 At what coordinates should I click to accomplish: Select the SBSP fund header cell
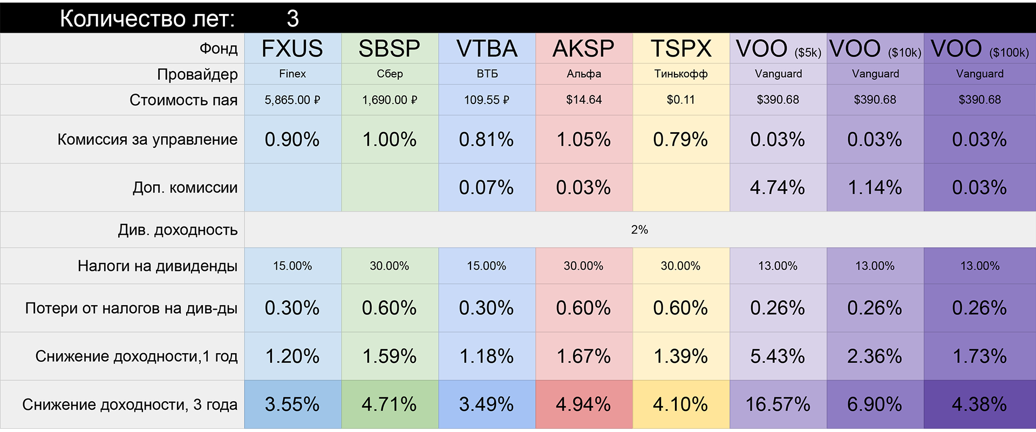coord(390,49)
